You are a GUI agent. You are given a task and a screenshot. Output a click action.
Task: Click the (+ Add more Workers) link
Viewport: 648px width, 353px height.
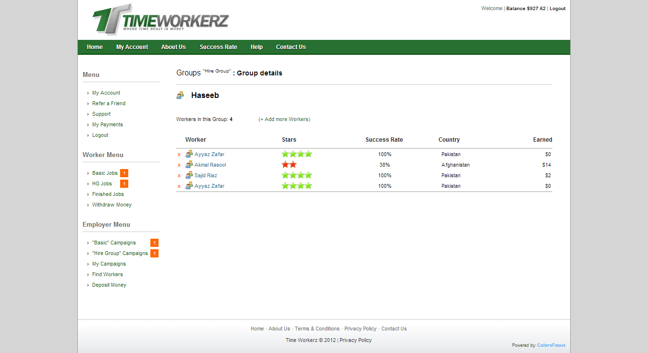tap(284, 120)
